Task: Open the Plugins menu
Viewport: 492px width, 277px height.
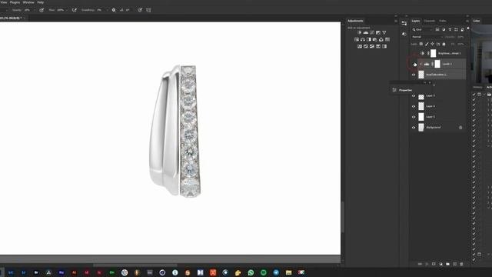Action: click(x=15, y=2)
